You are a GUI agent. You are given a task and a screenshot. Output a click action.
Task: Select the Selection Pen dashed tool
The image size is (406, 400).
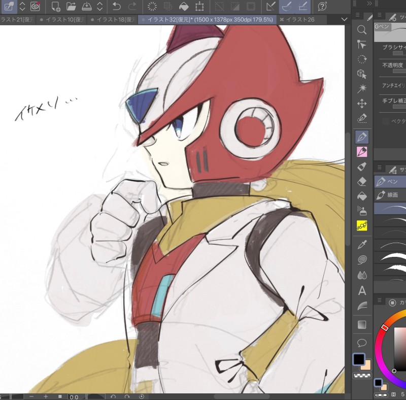click(362, 118)
